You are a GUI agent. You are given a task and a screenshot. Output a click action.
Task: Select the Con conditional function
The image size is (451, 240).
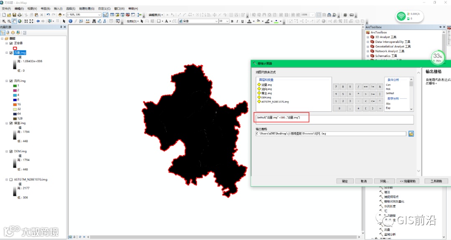[388, 85]
